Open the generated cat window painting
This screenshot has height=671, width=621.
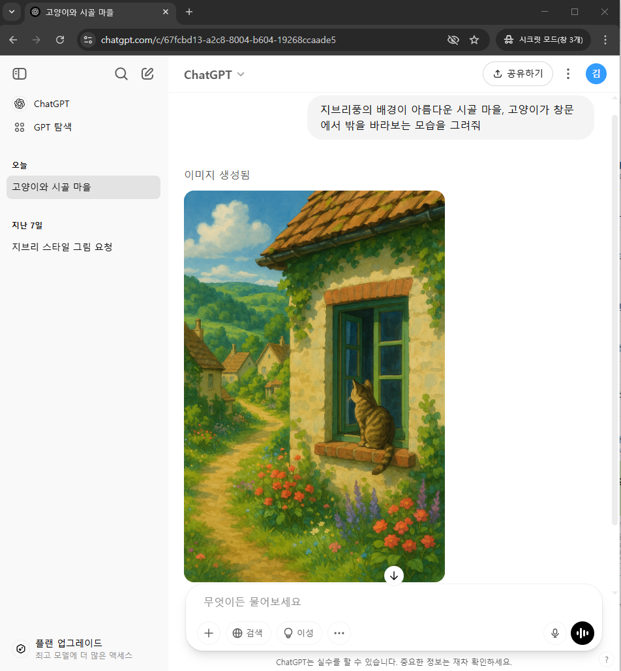(314, 386)
